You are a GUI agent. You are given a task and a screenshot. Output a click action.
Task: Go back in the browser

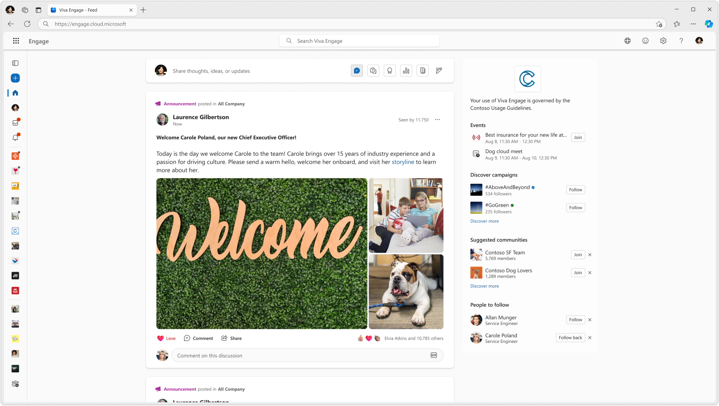pos(11,24)
